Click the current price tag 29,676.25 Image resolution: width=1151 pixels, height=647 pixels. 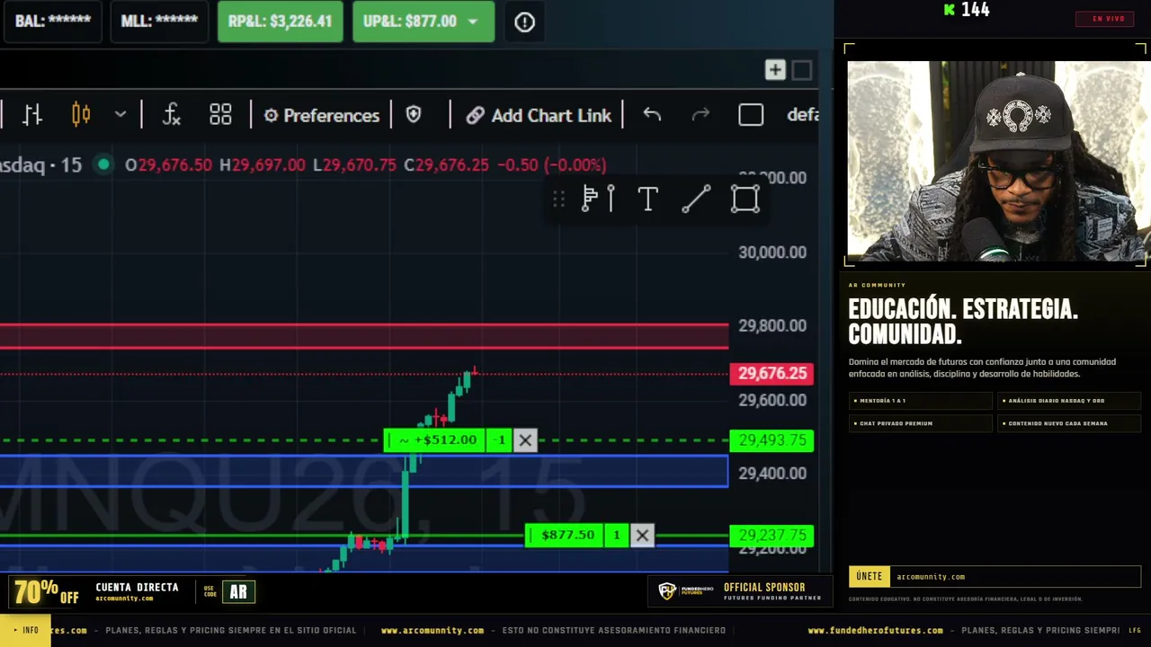pos(772,373)
